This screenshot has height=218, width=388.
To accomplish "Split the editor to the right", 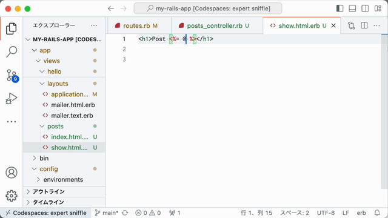I will click(x=364, y=25).
